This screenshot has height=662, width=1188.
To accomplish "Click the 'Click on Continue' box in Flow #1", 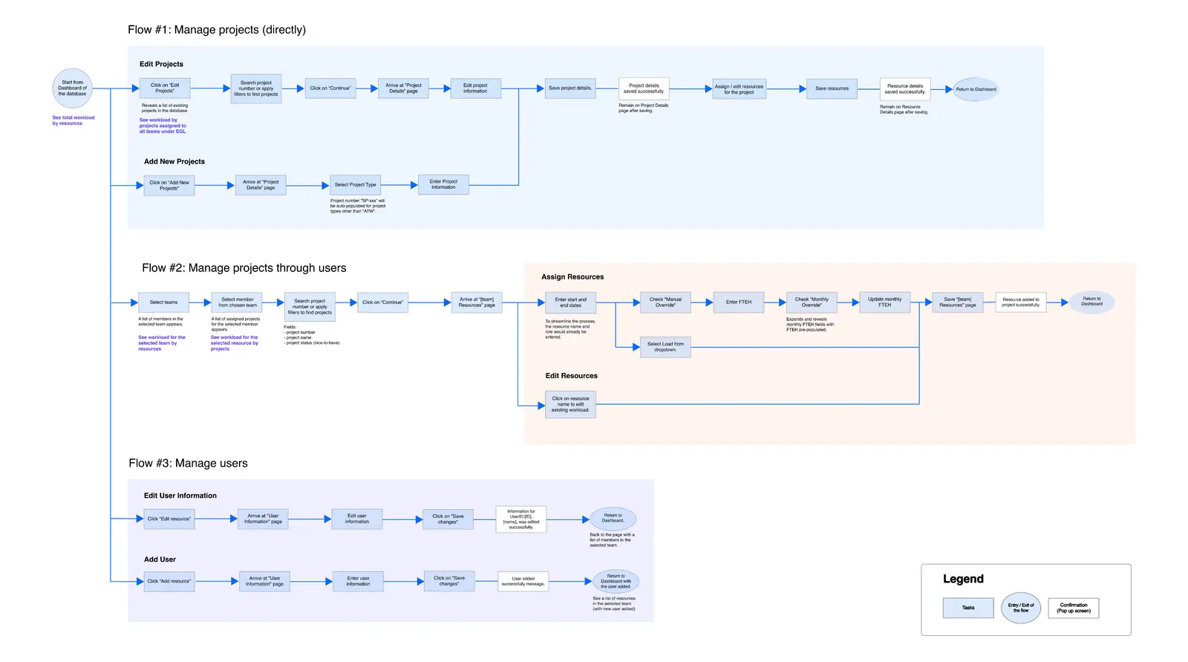I will click(330, 88).
